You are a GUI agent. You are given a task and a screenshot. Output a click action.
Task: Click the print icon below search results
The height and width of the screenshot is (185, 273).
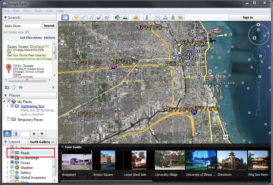click(x=21, y=87)
